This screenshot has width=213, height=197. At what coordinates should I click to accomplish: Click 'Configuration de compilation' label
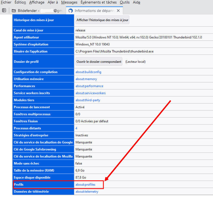pos(36,72)
